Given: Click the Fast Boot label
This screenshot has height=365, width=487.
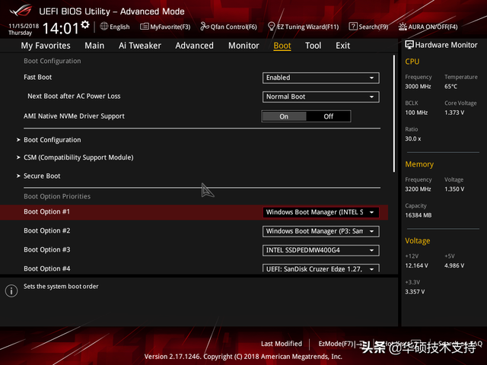Looking at the screenshot, I should (x=37, y=78).
